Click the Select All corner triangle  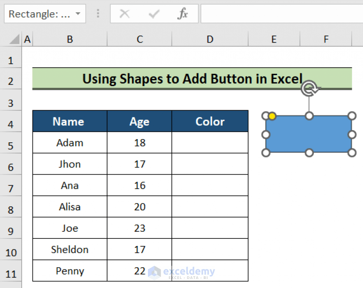[14, 39]
